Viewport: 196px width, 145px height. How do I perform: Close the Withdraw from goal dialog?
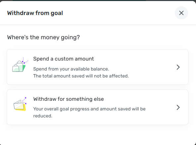click(x=181, y=13)
